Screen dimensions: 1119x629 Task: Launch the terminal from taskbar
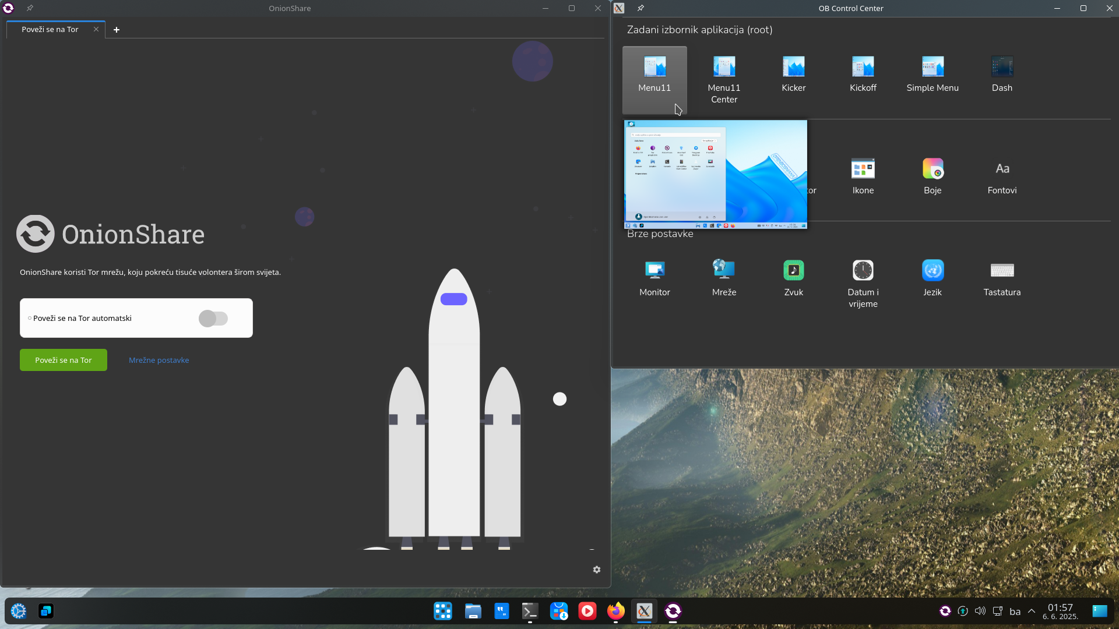pos(530,611)
